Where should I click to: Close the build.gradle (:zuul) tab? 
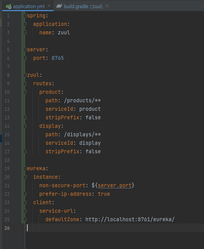coord(107,6)
